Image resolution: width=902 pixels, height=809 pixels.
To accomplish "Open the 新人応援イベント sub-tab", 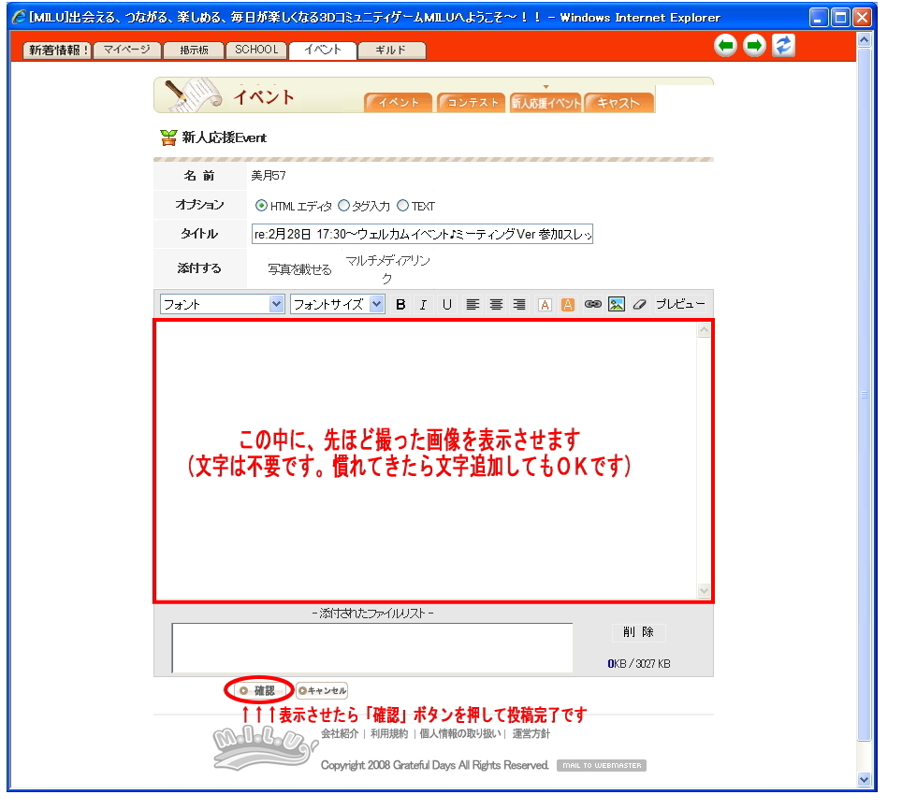I will point(546,103).
